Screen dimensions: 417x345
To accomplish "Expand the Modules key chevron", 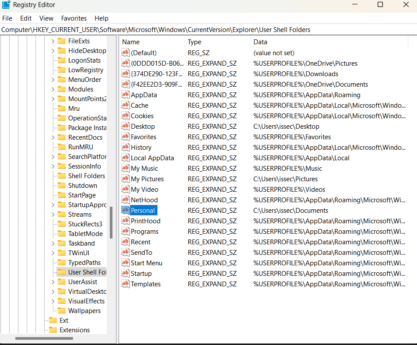I will tap(53, 89).
